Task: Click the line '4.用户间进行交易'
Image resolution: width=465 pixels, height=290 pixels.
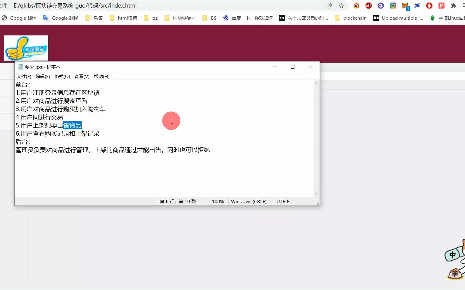Action: pyautogui.click(x=39, y=117)
